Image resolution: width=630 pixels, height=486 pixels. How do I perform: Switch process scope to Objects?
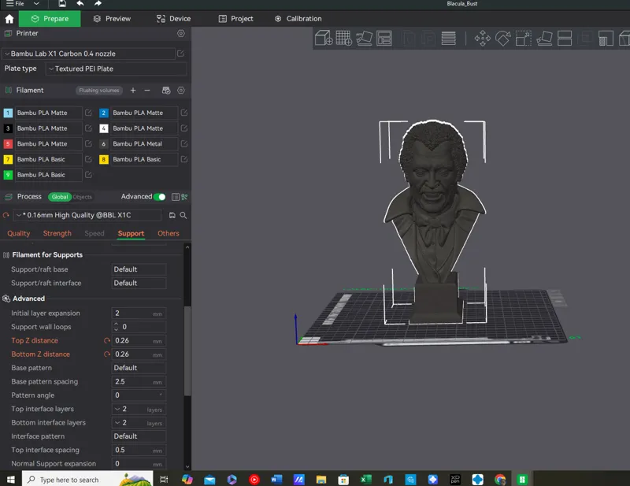83,197
